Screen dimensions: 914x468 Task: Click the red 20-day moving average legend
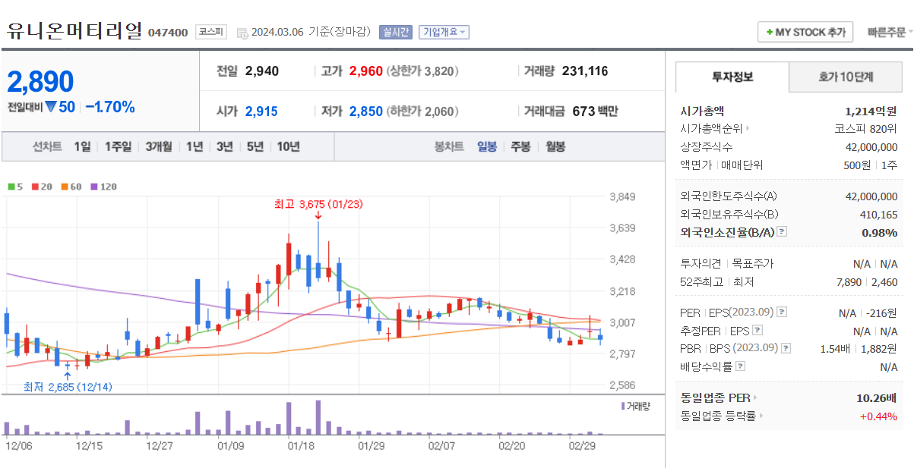coord(41,187)
